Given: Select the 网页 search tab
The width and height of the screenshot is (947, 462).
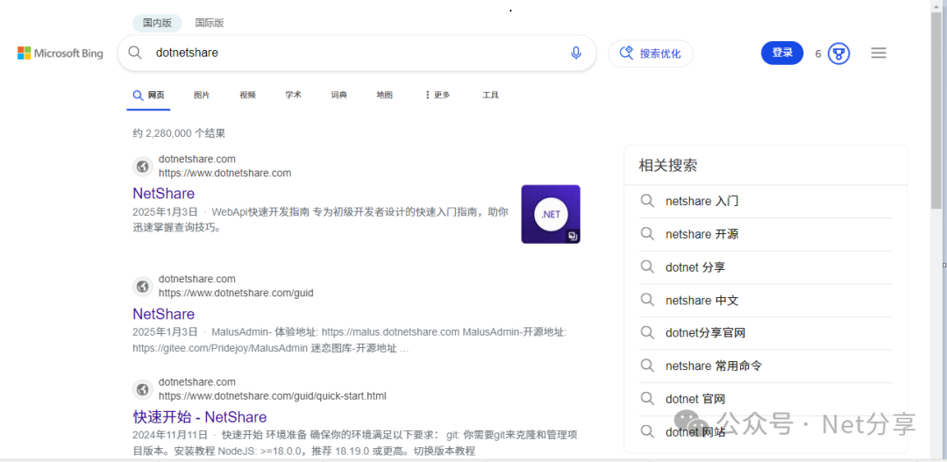Looking at the screenshot, I should click(148, 95).
